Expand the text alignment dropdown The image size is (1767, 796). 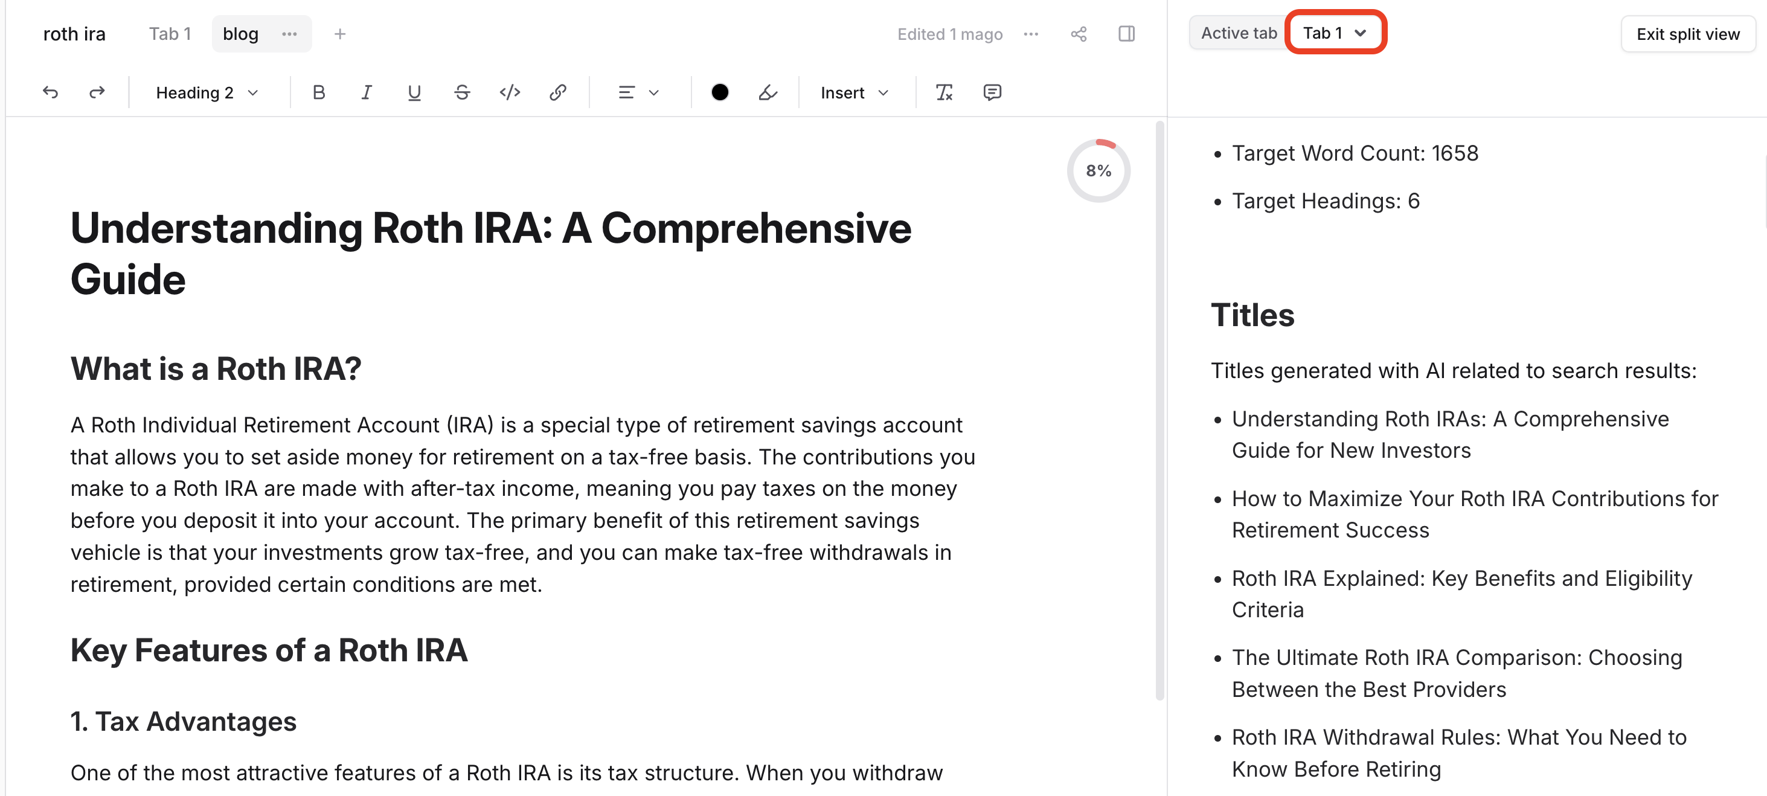pos(638,92)
